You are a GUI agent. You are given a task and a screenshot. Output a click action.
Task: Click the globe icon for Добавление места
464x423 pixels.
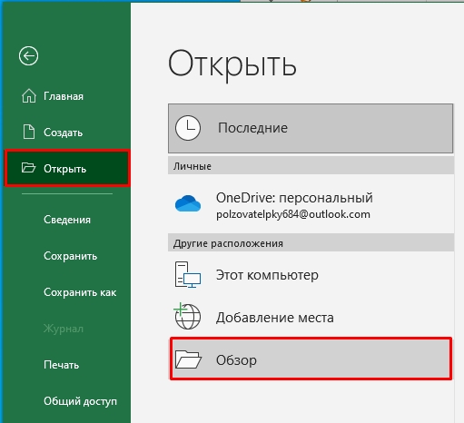click(x=187, y=316)
